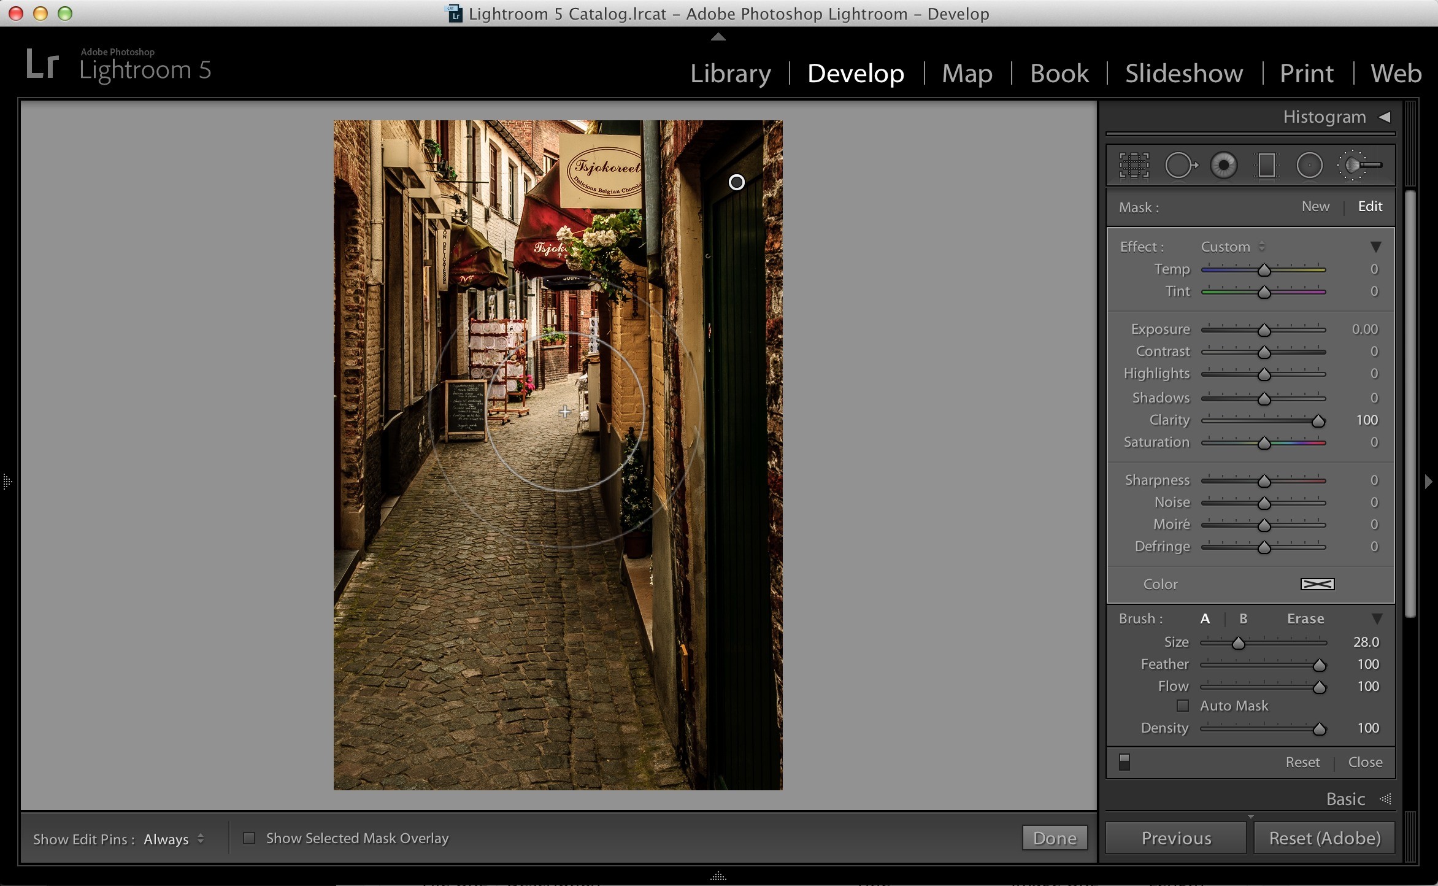1438x886 pixels.
Task: Open the Effect preset dropdown
Action: [x=1232, y=247]
